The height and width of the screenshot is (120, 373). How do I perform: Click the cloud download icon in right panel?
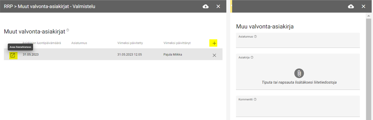[x=351, y=6]
